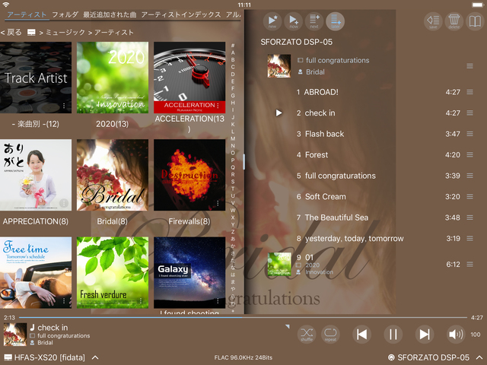Play the track 'Soft Cream' in queue

pyautogui.click(x=325, y=196)
